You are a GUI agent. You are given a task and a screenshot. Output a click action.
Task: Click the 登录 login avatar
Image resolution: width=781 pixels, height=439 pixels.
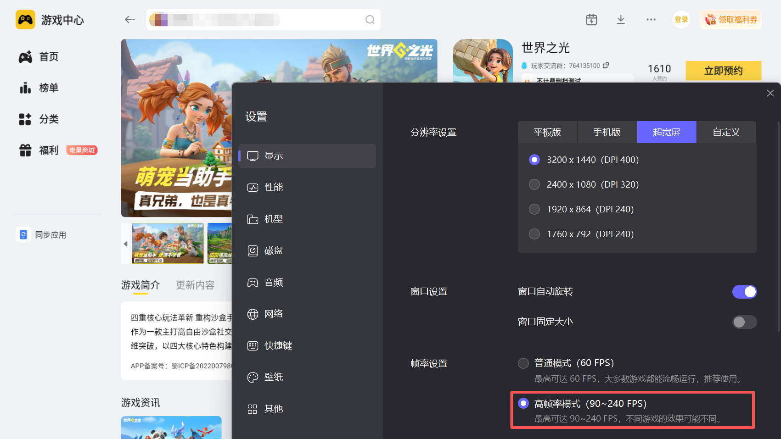pyautogui.click(x=681, y=20)
